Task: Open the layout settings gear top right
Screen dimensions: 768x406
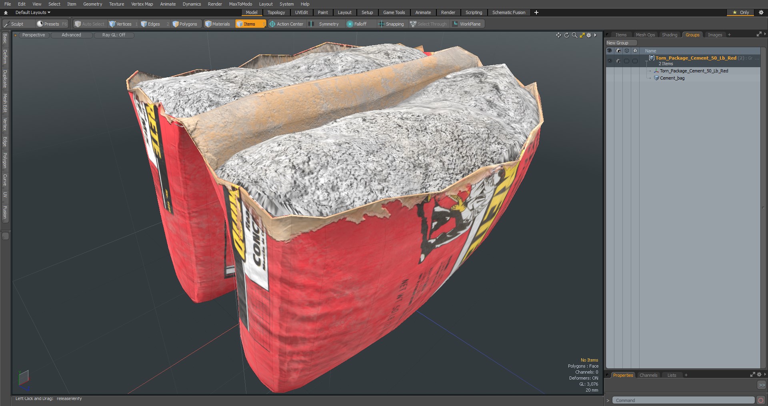Action: [x=761, y=12]
